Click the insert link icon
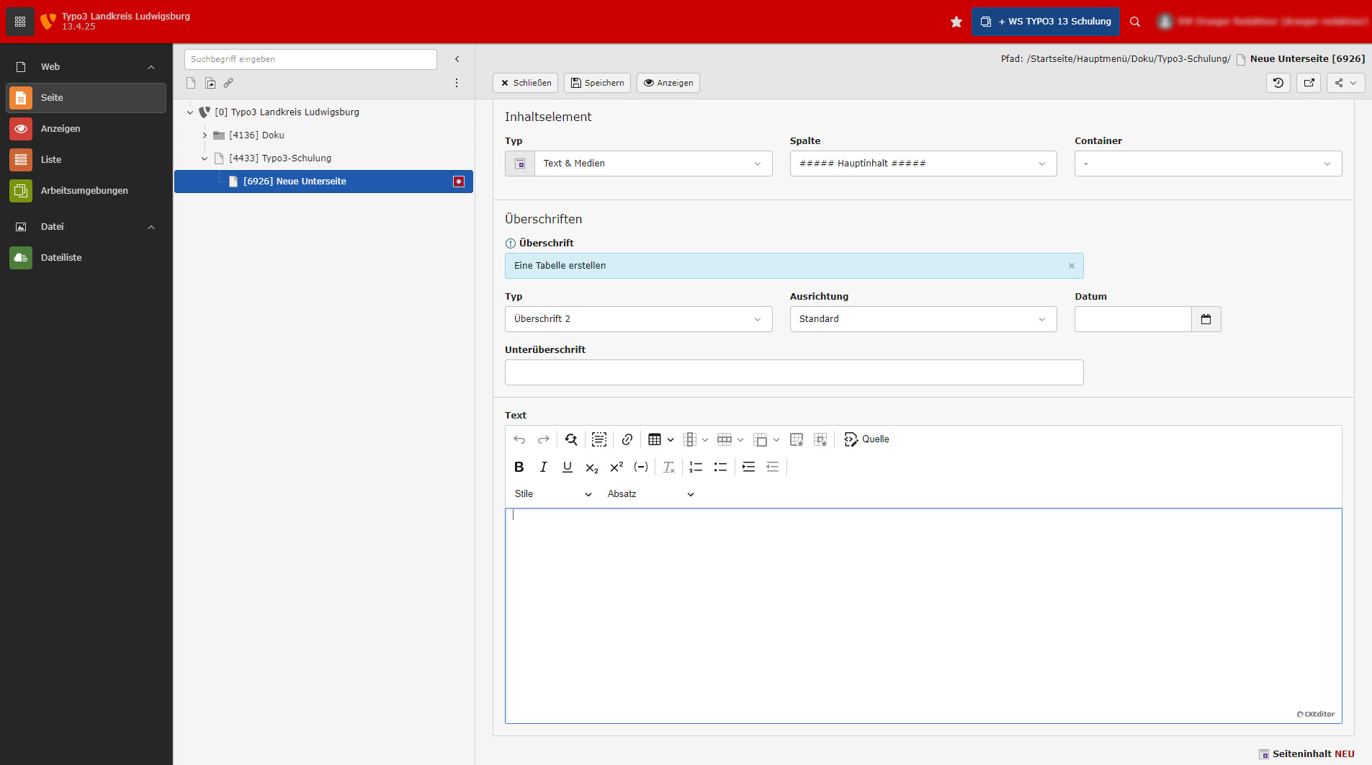1372x765 pixels. 627,439
